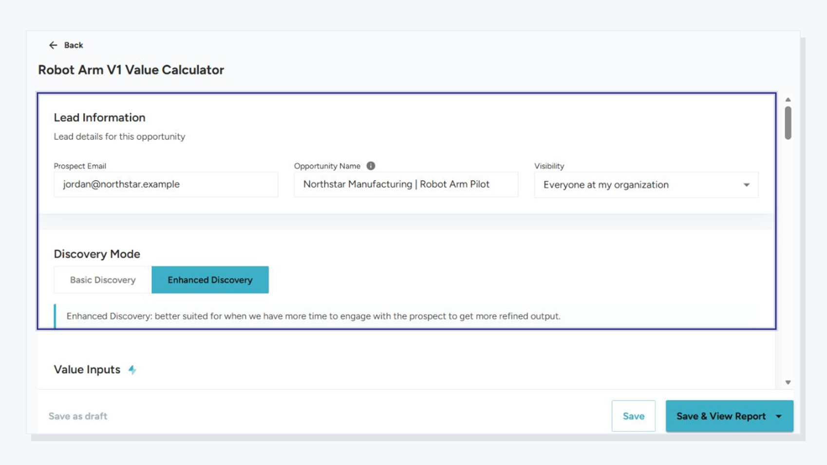Click 'Lead details for this opportunity' text
This screenshot has width=827, height=465.
tap(119, 137)
